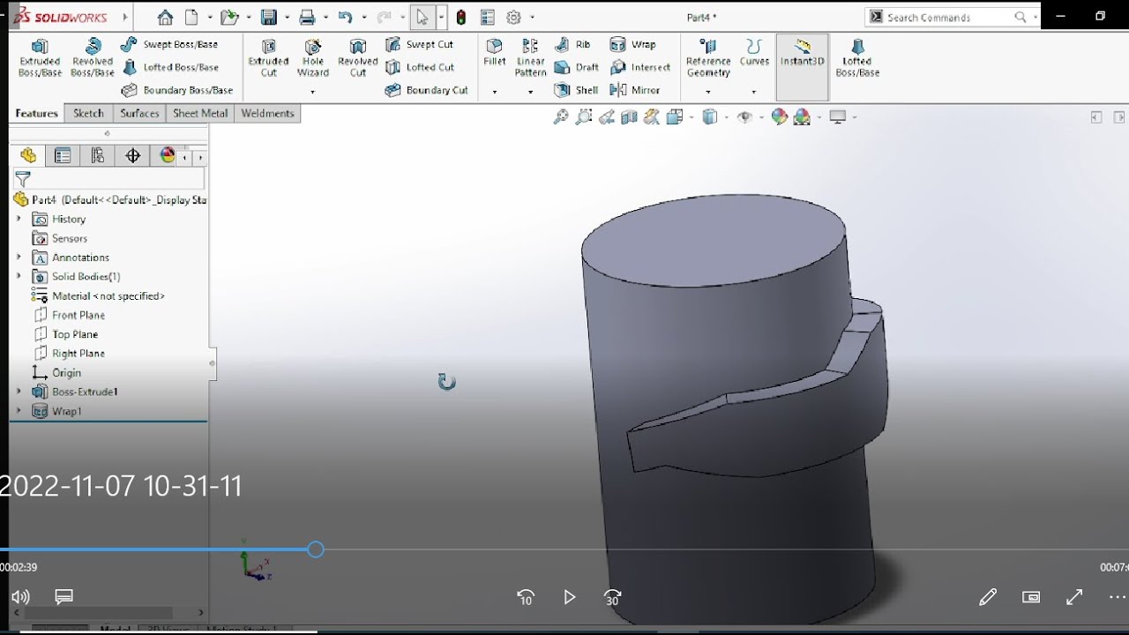The width and height of the screenshot is (1129, 635).
Task: Select the Mirror feature tool
Action: coord(635,90)
